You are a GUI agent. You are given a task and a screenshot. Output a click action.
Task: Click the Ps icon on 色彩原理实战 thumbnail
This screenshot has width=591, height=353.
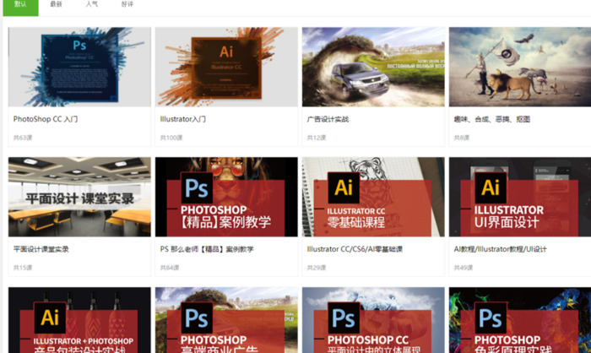point(491,318)
